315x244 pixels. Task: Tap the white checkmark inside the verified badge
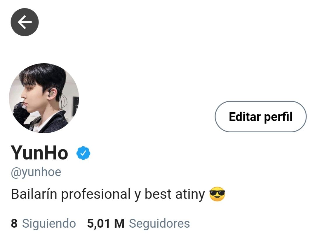coord(83,153)
